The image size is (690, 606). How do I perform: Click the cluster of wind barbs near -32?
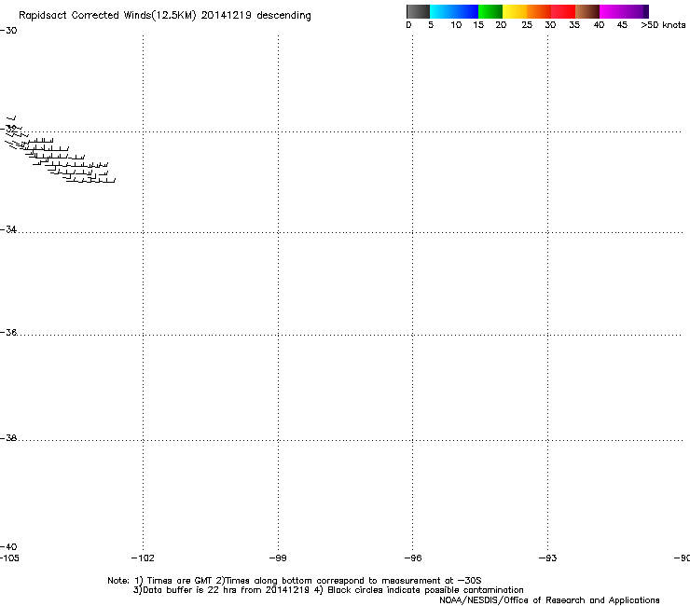[61, 149]
